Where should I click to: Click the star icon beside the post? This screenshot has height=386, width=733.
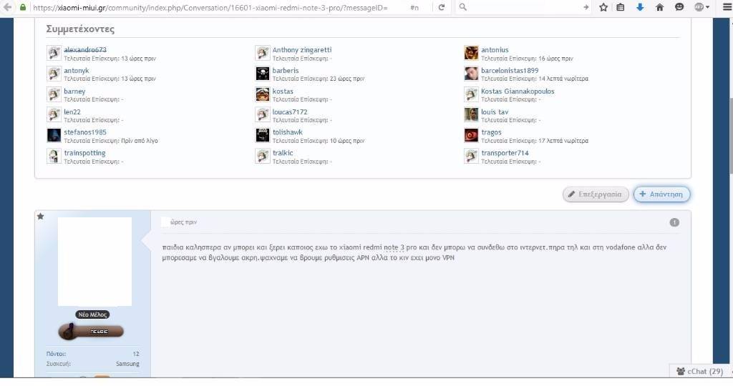41,217
